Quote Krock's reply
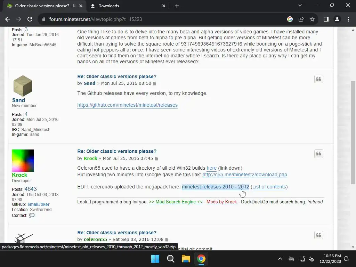The height and width of the screenshot is (267, 356). (x=319, y=154)
